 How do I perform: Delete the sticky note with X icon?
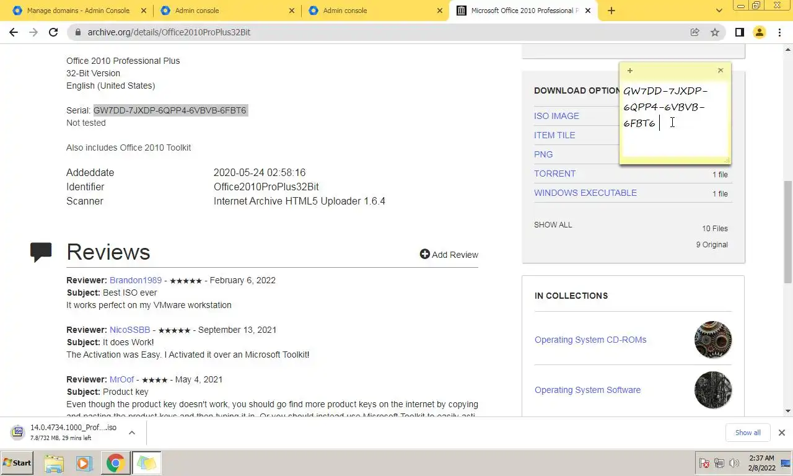click(721, 71)
